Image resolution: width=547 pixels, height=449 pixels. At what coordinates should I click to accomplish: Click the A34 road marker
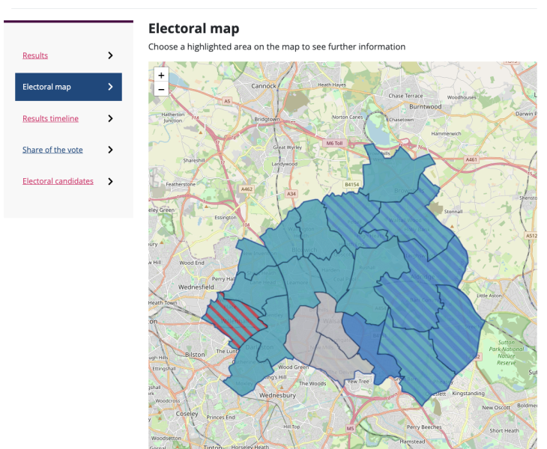[291, 194]
